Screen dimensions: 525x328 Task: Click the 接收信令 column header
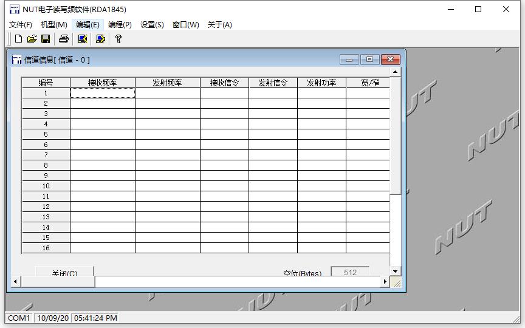point(224,83)
